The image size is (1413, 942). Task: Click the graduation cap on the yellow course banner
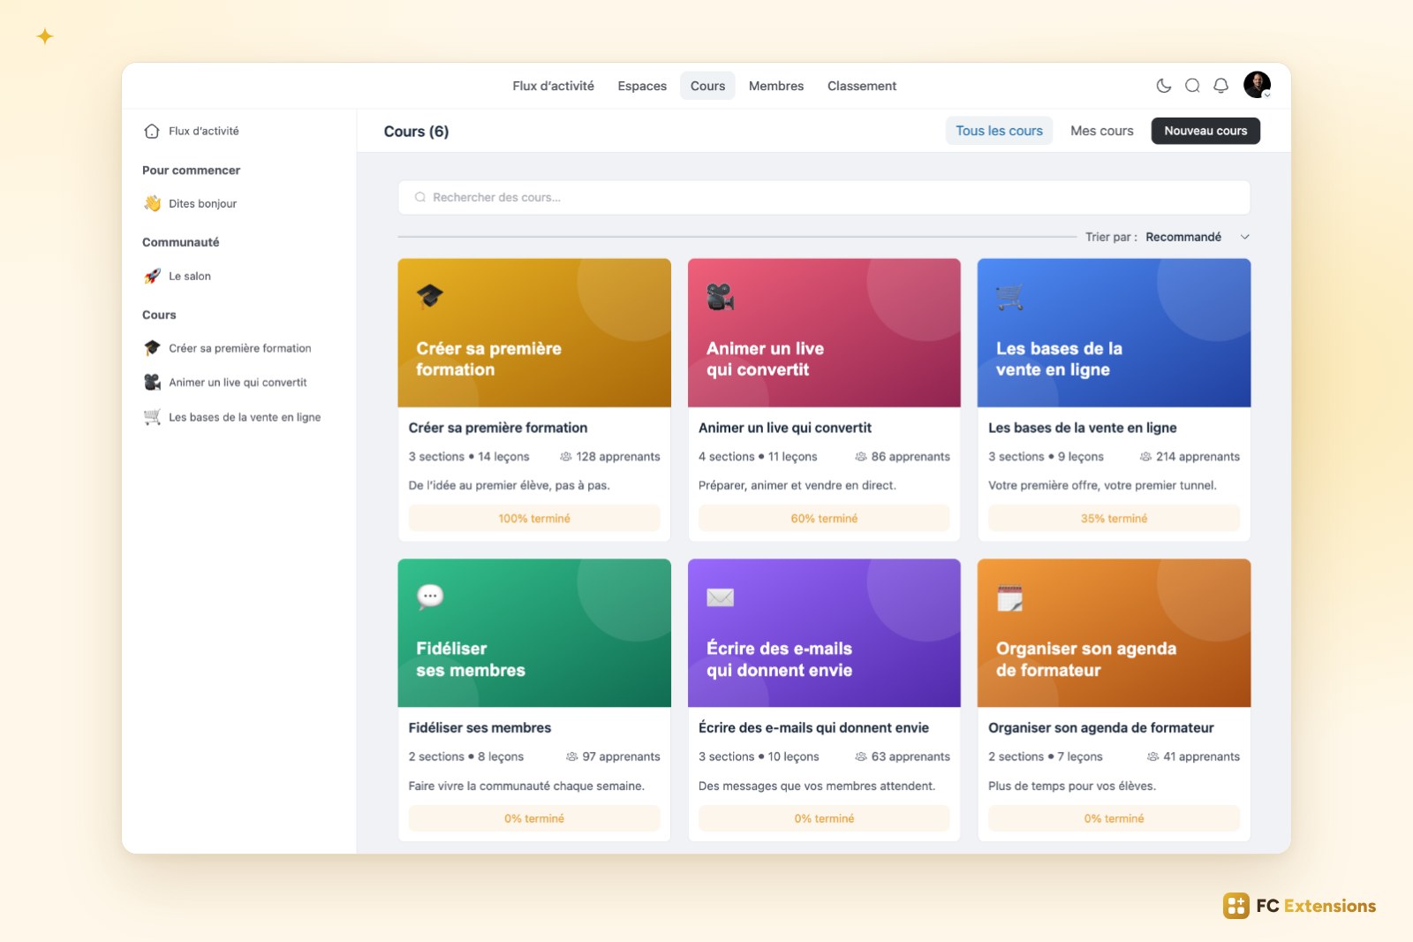tap(430, 296)
